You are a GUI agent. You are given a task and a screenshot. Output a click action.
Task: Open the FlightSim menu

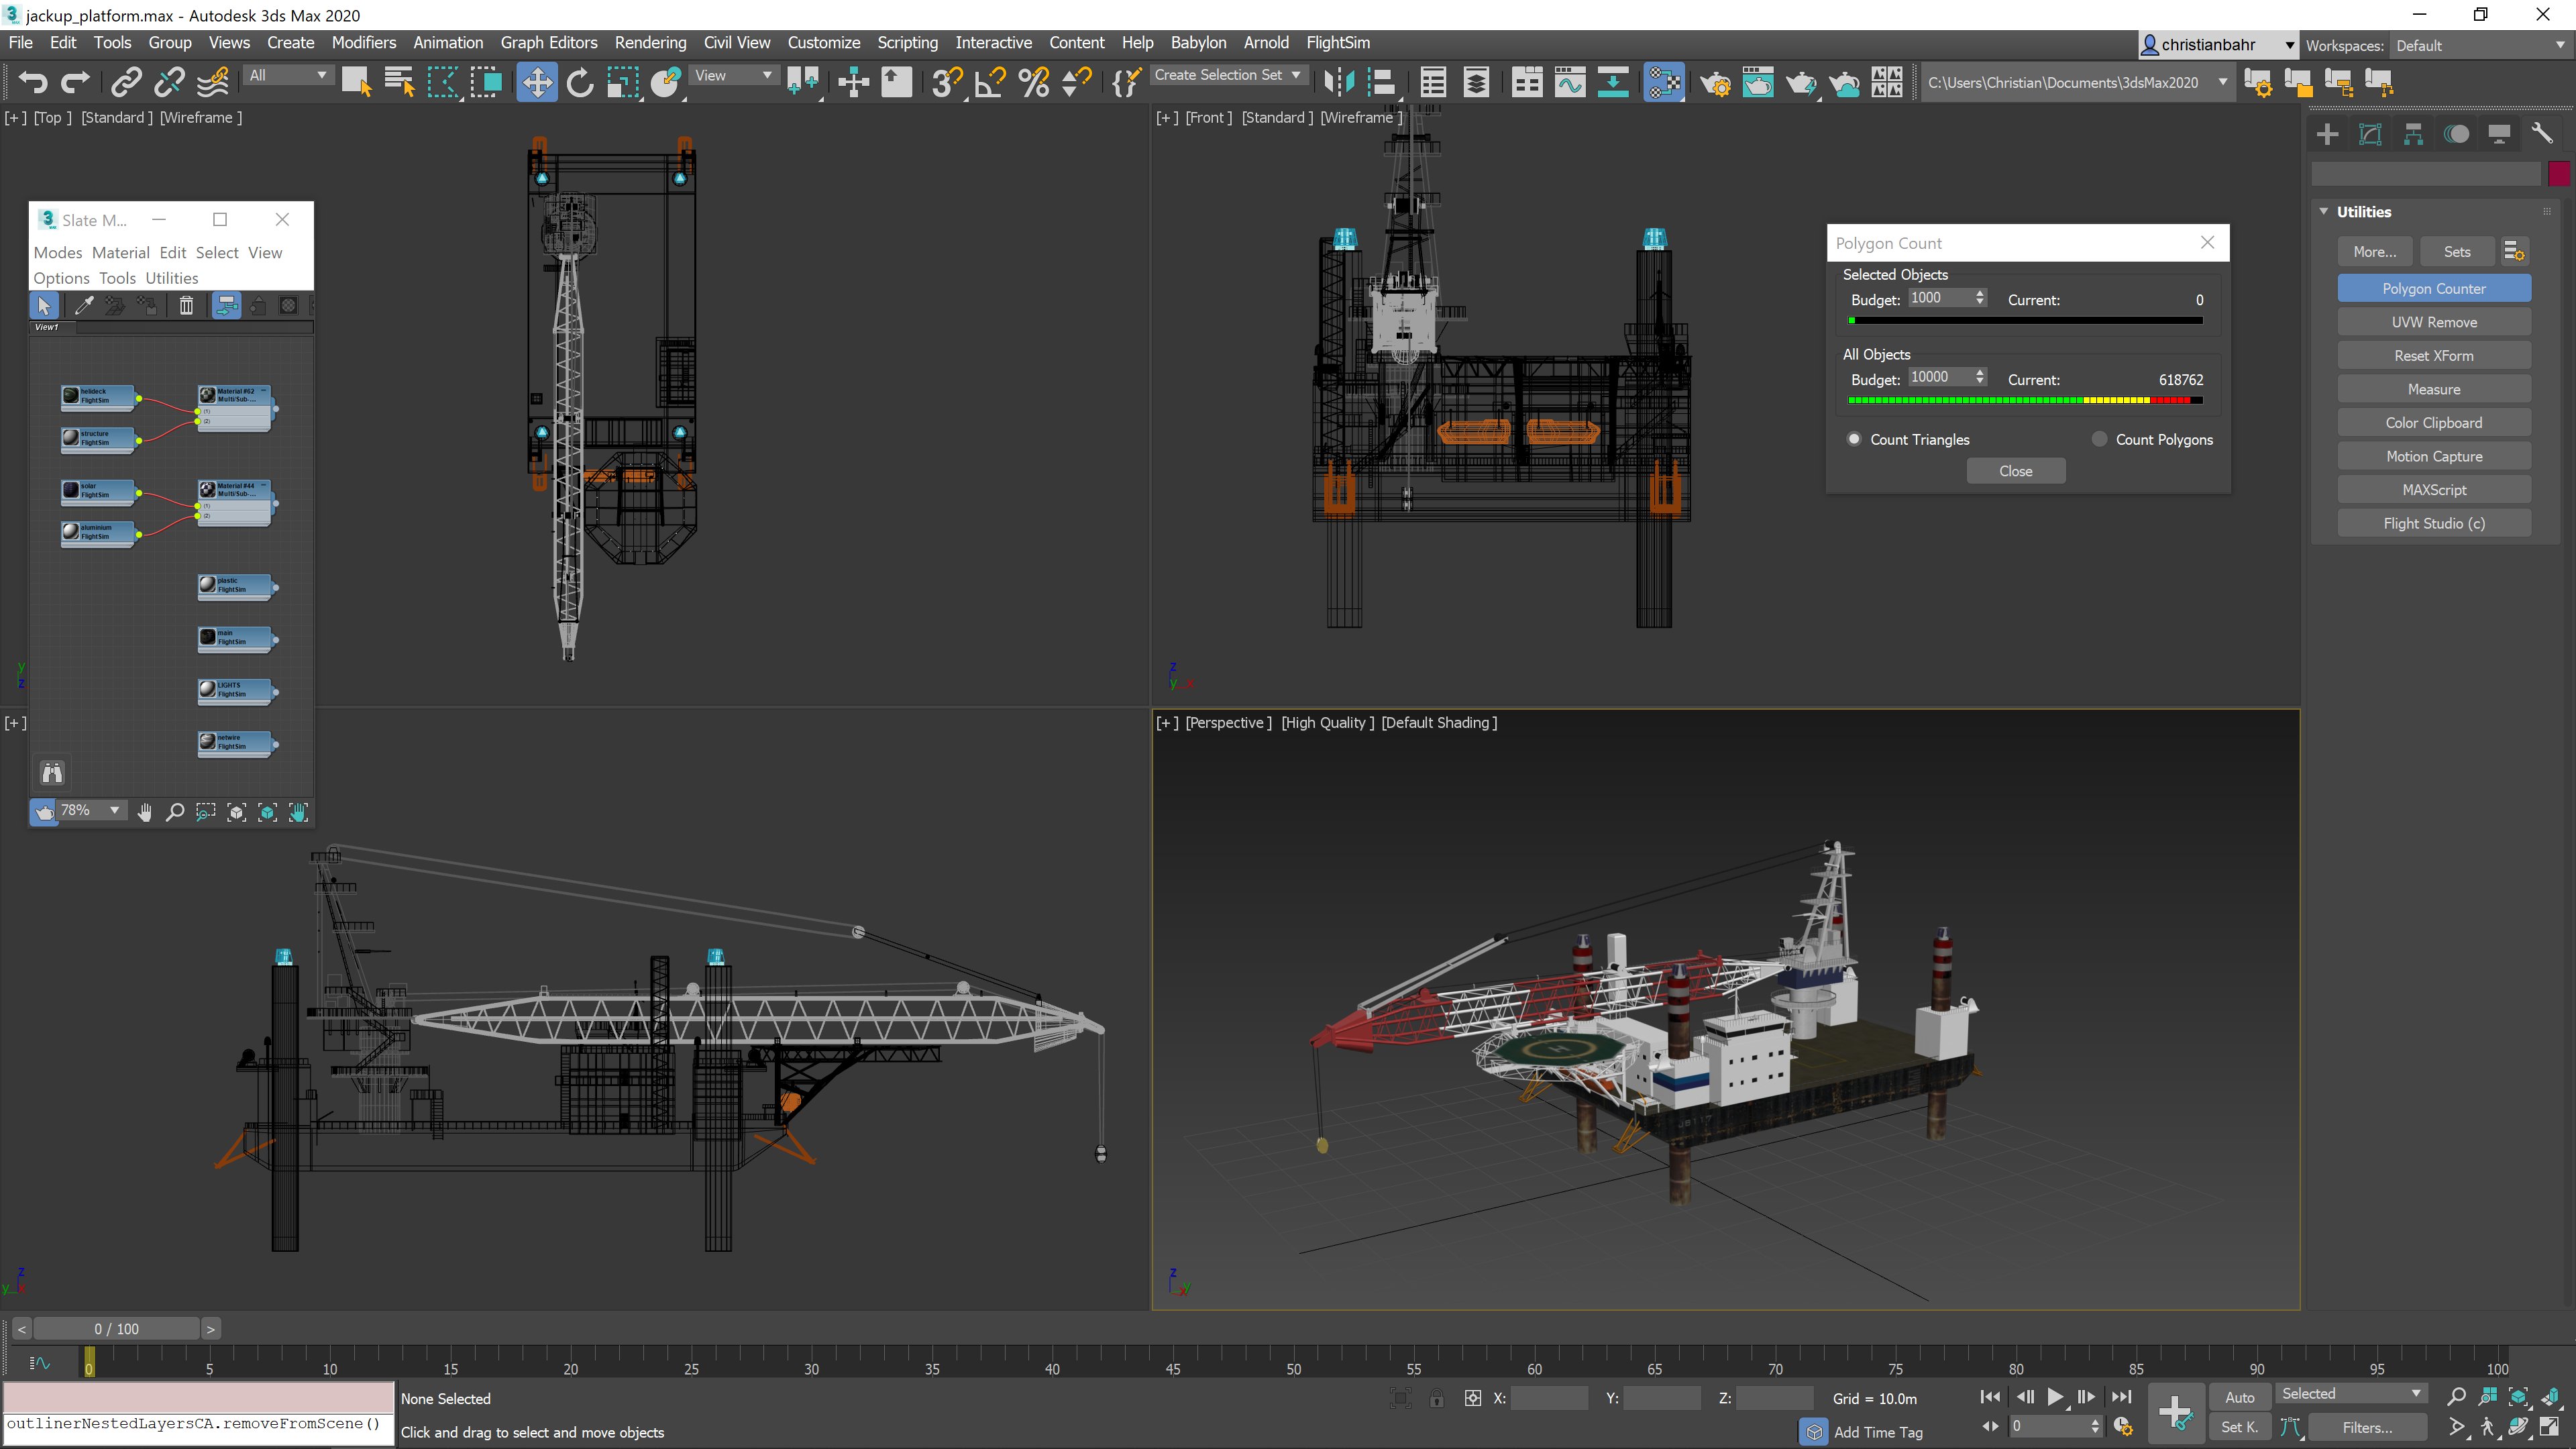coord(1338,43)
